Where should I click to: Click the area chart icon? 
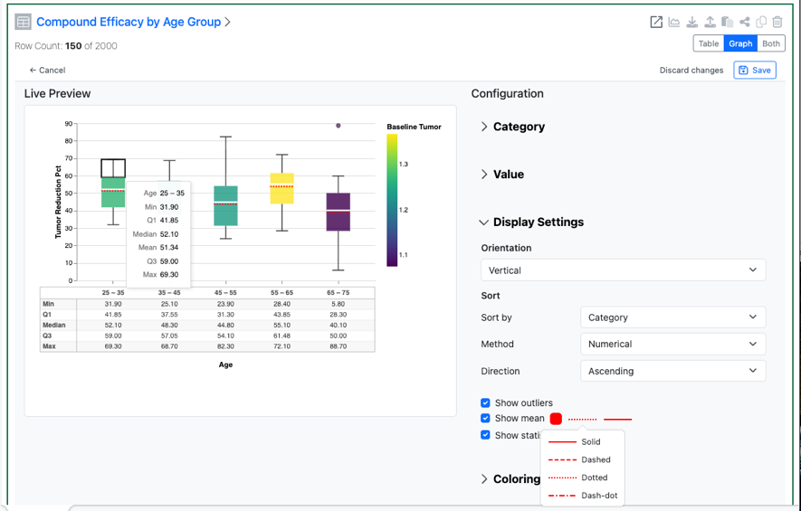673,22
